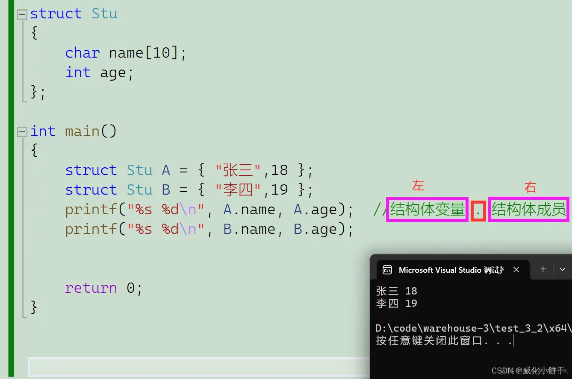Click the 'int main()' function header
Screen dimensions: 572x379
pyautogui.click(x=73, y=131)
